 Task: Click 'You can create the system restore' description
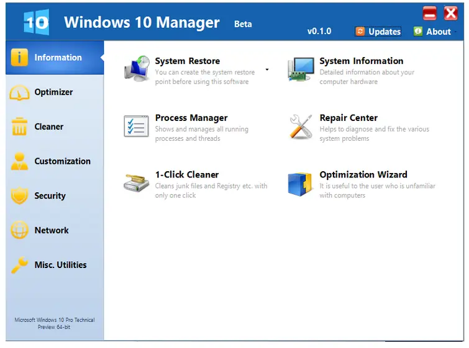(x=205, y=77)
